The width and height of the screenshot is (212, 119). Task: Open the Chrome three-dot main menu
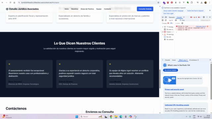pos(209,3)
